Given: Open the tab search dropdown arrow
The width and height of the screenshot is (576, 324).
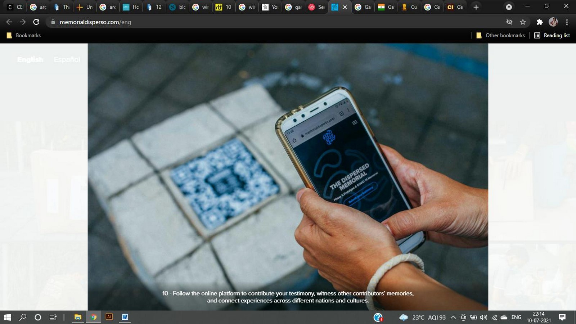Looking at the screenshot, I should coord(509,7).
